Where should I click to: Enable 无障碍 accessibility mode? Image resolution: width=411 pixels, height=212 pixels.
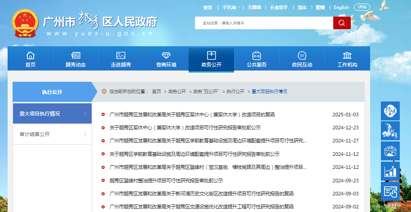(254, 7)
